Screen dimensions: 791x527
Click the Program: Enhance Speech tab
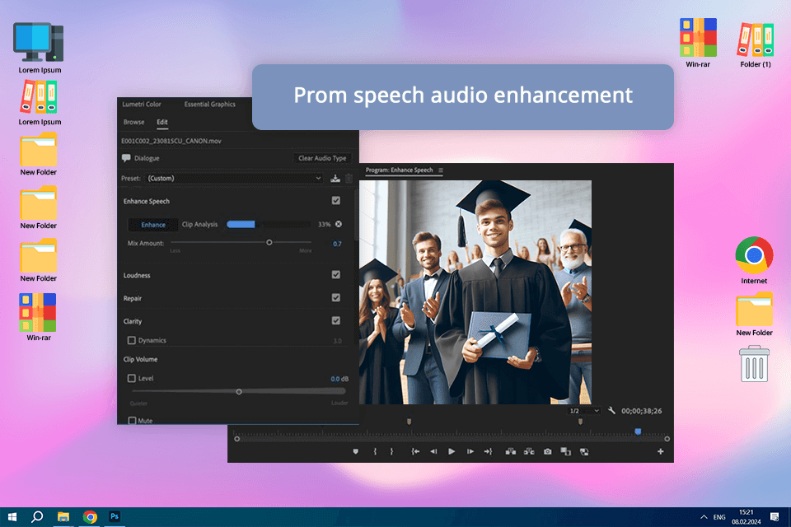tap(399, 170)
